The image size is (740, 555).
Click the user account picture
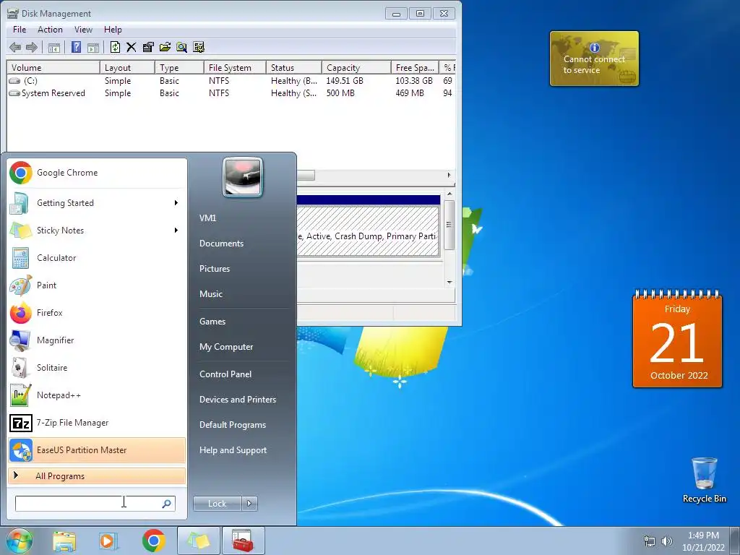[x=243, y=177]
